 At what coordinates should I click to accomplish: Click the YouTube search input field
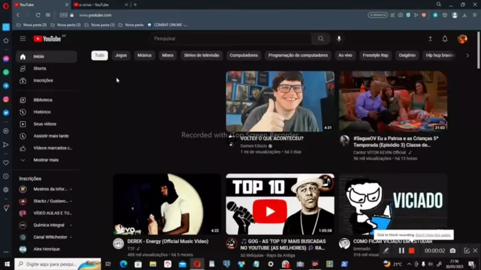[231, 39]
